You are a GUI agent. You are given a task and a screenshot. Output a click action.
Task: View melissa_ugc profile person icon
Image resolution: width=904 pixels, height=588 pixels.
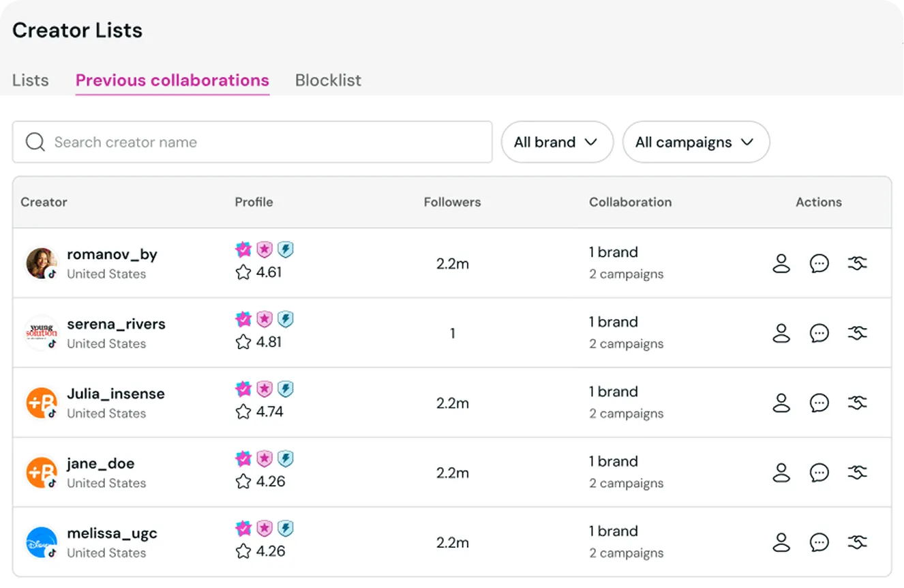click(781, 542)
